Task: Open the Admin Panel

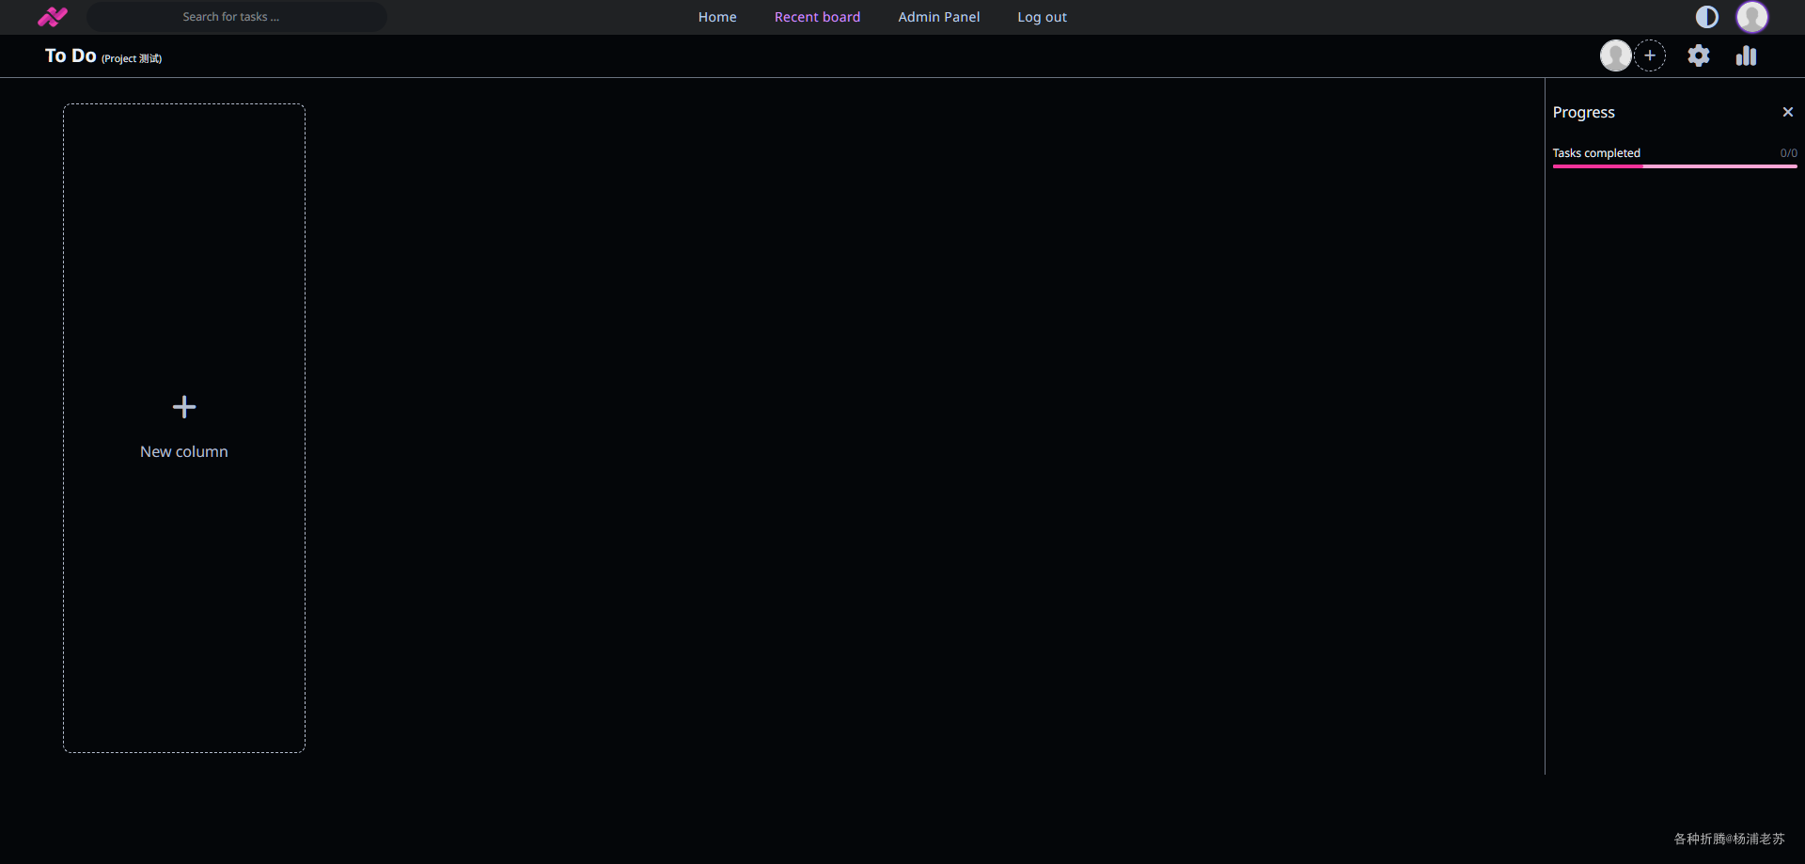Action: point(938,17)
